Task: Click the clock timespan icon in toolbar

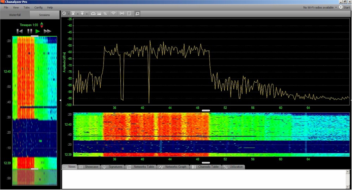Action: 64,13
